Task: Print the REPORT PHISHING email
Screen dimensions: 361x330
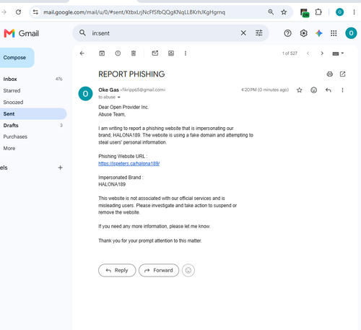Action: [x=330, y=74]
